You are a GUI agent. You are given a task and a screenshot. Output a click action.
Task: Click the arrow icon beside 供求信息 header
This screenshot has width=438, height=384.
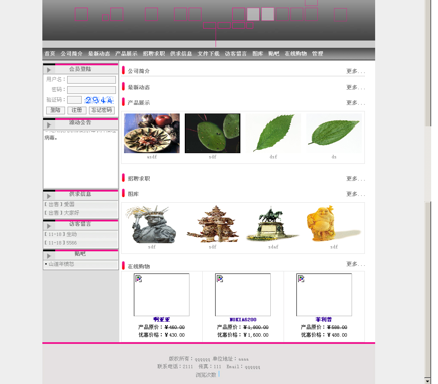tap(49, 196)
